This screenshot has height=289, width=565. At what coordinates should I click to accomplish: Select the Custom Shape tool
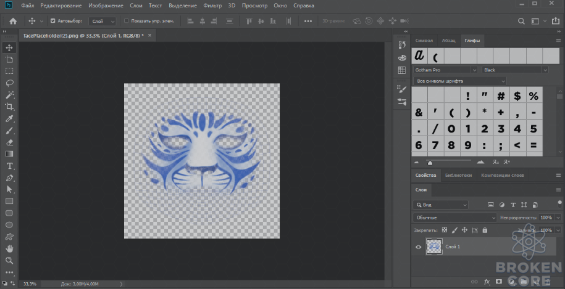click(x=9, y=237)
